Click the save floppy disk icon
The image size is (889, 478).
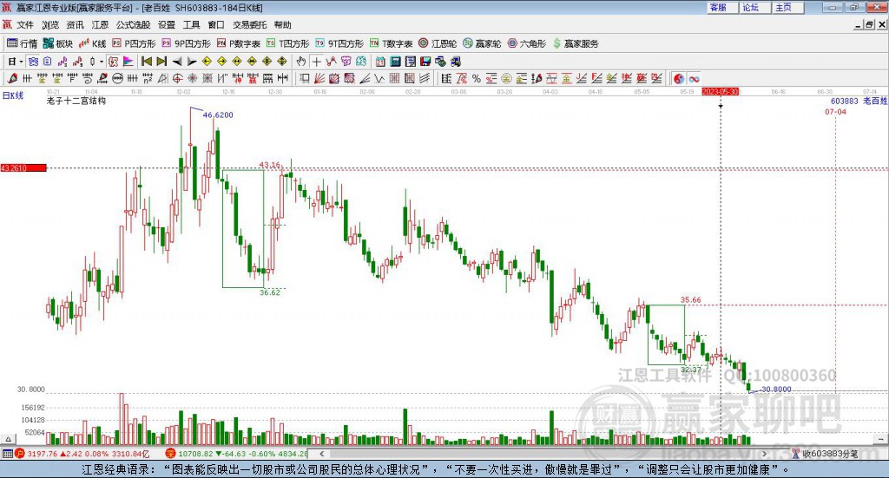(425, 62)
